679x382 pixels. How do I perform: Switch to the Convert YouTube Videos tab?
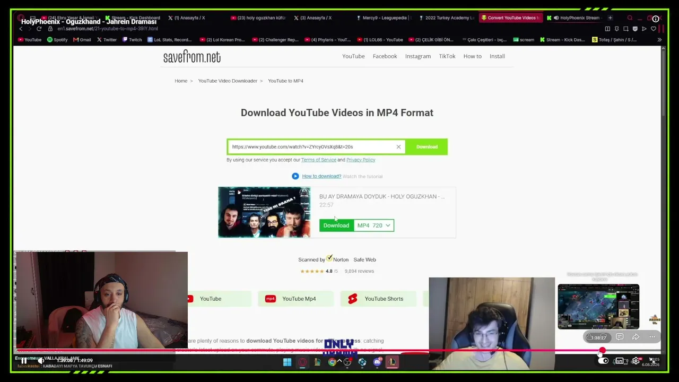[510, 18]
